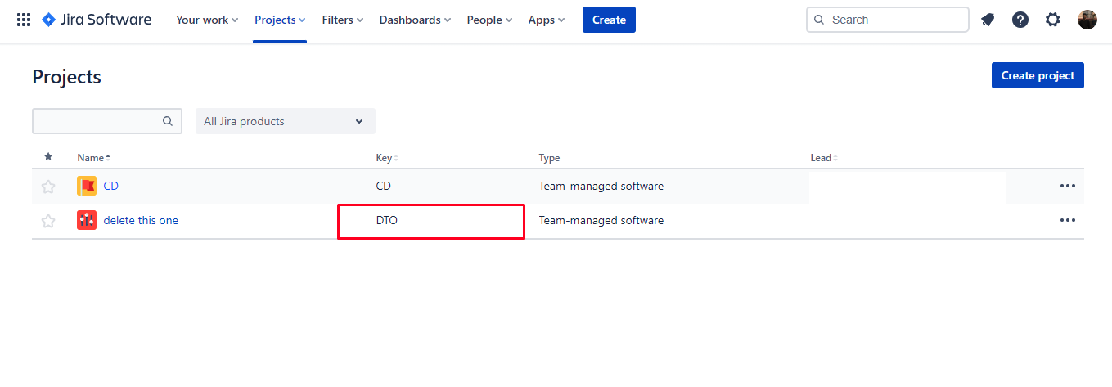Click the project search filter field
This screenshot has width=1112, height=387.
(x=97, y=121)
